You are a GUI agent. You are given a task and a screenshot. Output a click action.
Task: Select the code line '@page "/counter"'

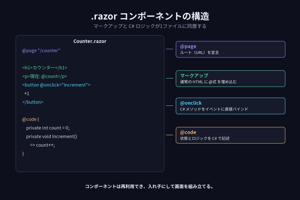(41, 50)
